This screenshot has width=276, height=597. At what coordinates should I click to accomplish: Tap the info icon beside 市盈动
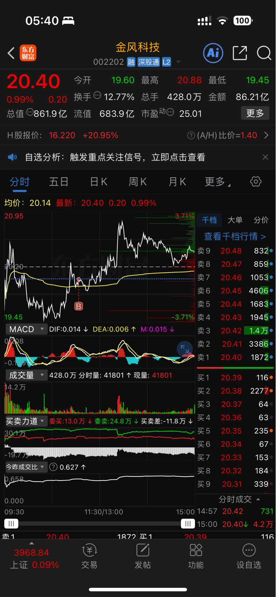[x=170, y=112]
